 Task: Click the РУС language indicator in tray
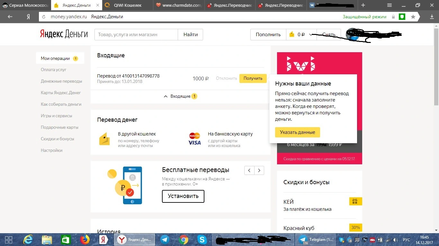pos(407,240)
